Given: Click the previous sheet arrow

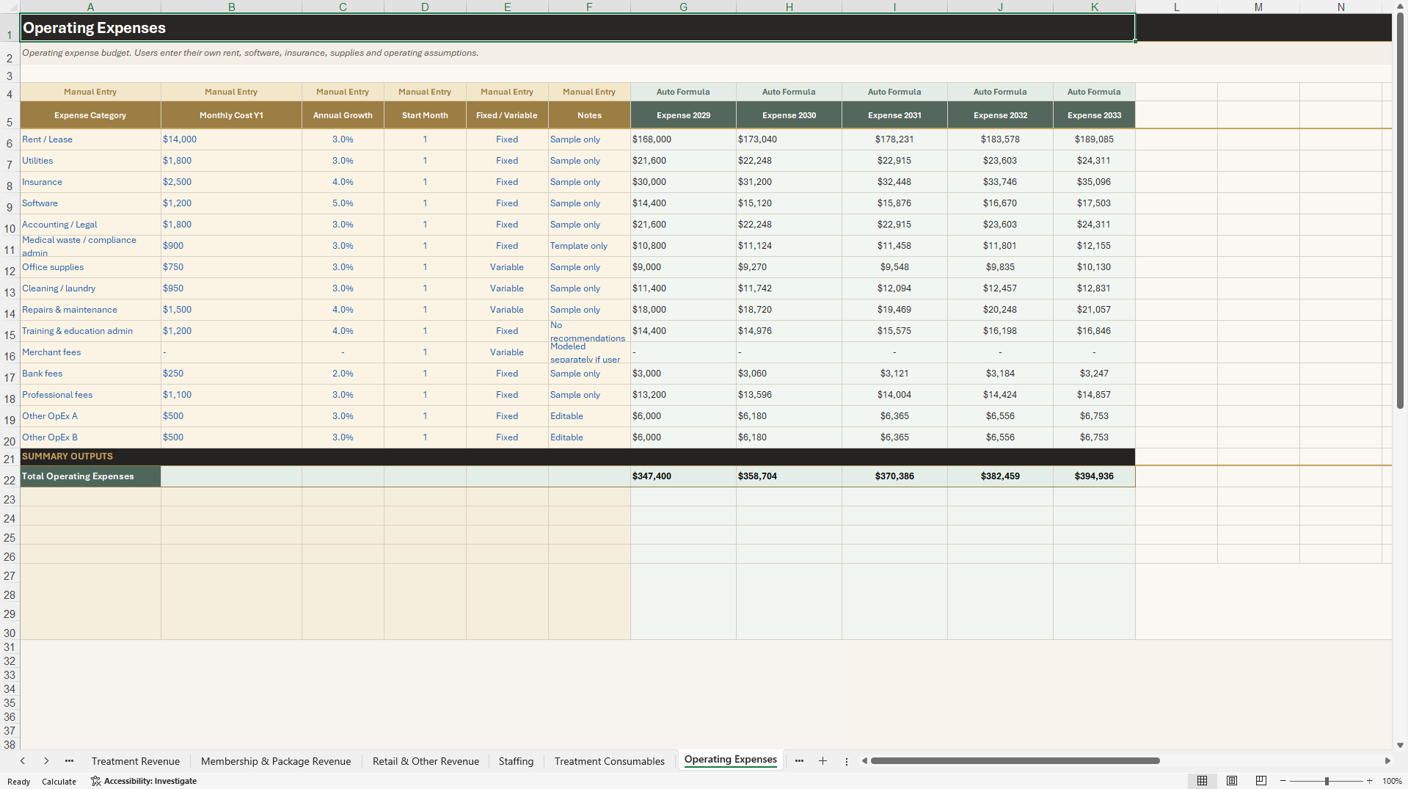Looking at the screenshot, I should click(x=23, y=761).
